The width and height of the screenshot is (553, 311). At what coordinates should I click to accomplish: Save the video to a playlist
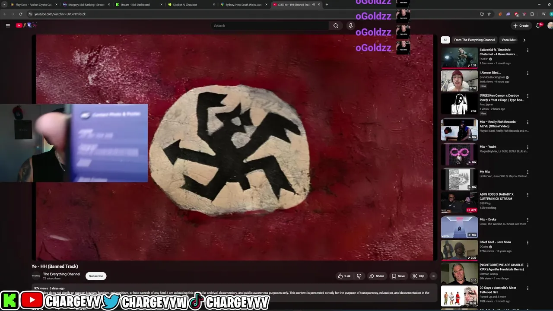tap(398, 276)
